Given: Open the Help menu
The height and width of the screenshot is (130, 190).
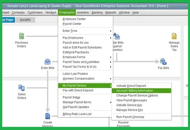Looking at the screenshot, I should 135,12.
